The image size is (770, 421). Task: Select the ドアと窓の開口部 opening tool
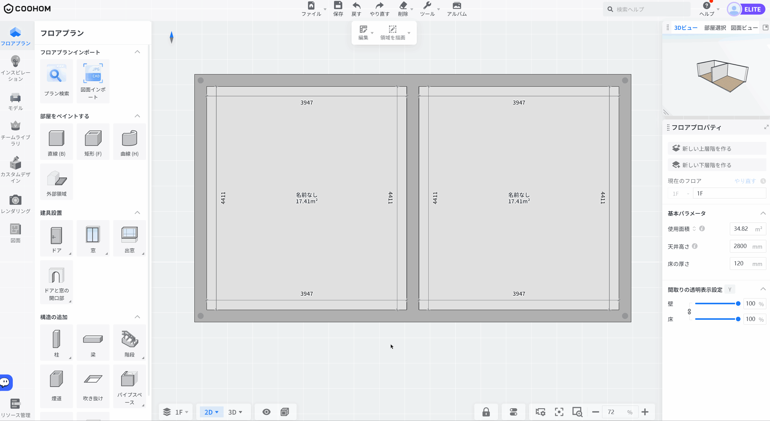(x=57, y=282)
